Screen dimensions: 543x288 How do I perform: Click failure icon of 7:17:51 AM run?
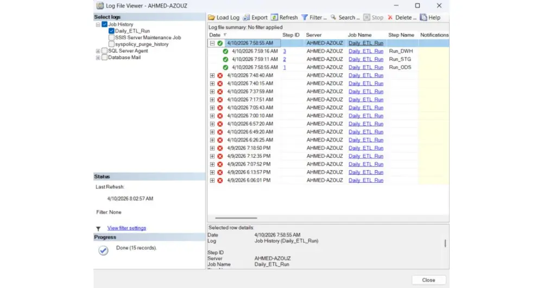[220, 100]
